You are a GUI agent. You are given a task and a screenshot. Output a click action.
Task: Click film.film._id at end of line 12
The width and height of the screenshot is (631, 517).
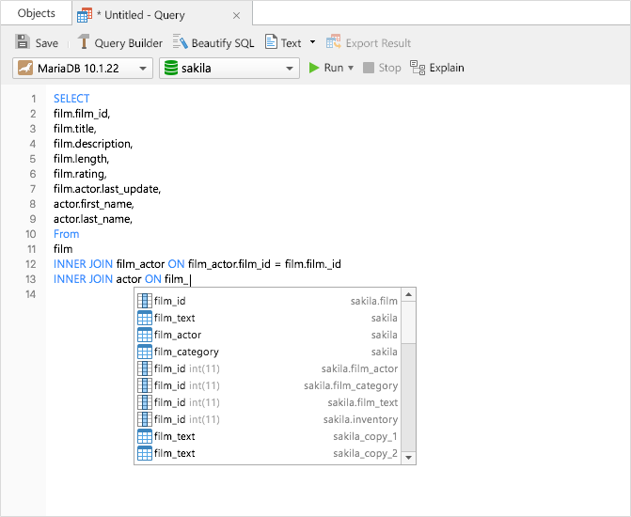[313, 264]
